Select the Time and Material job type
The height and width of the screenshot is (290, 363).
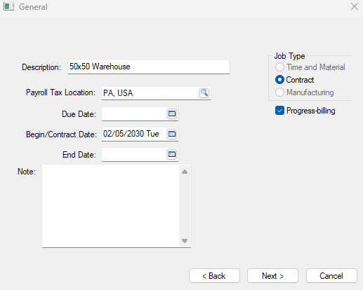[x=279, y=67]
